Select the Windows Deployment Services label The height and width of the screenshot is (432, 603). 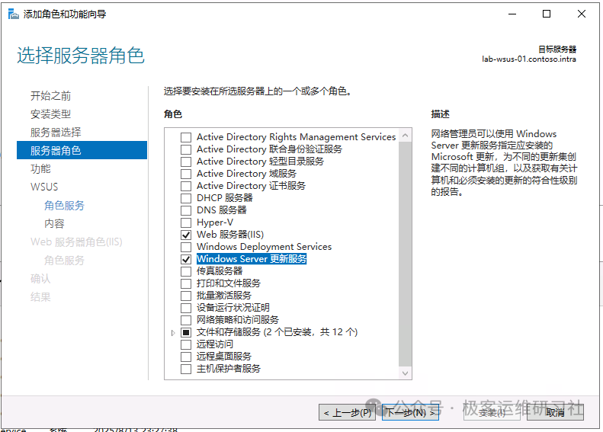point(265,247)
